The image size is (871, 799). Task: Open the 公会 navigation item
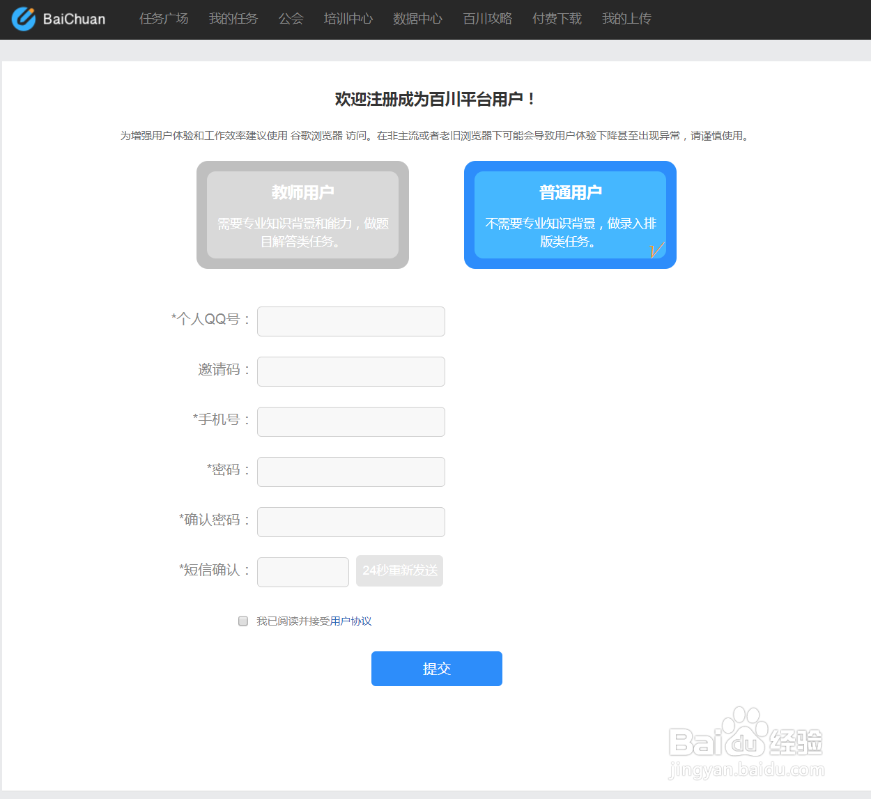click(291, 19)
